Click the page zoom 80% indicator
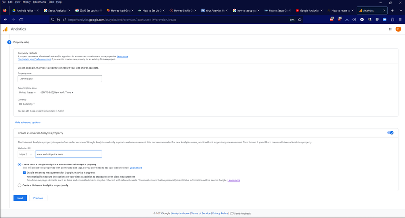 (292, 20)
